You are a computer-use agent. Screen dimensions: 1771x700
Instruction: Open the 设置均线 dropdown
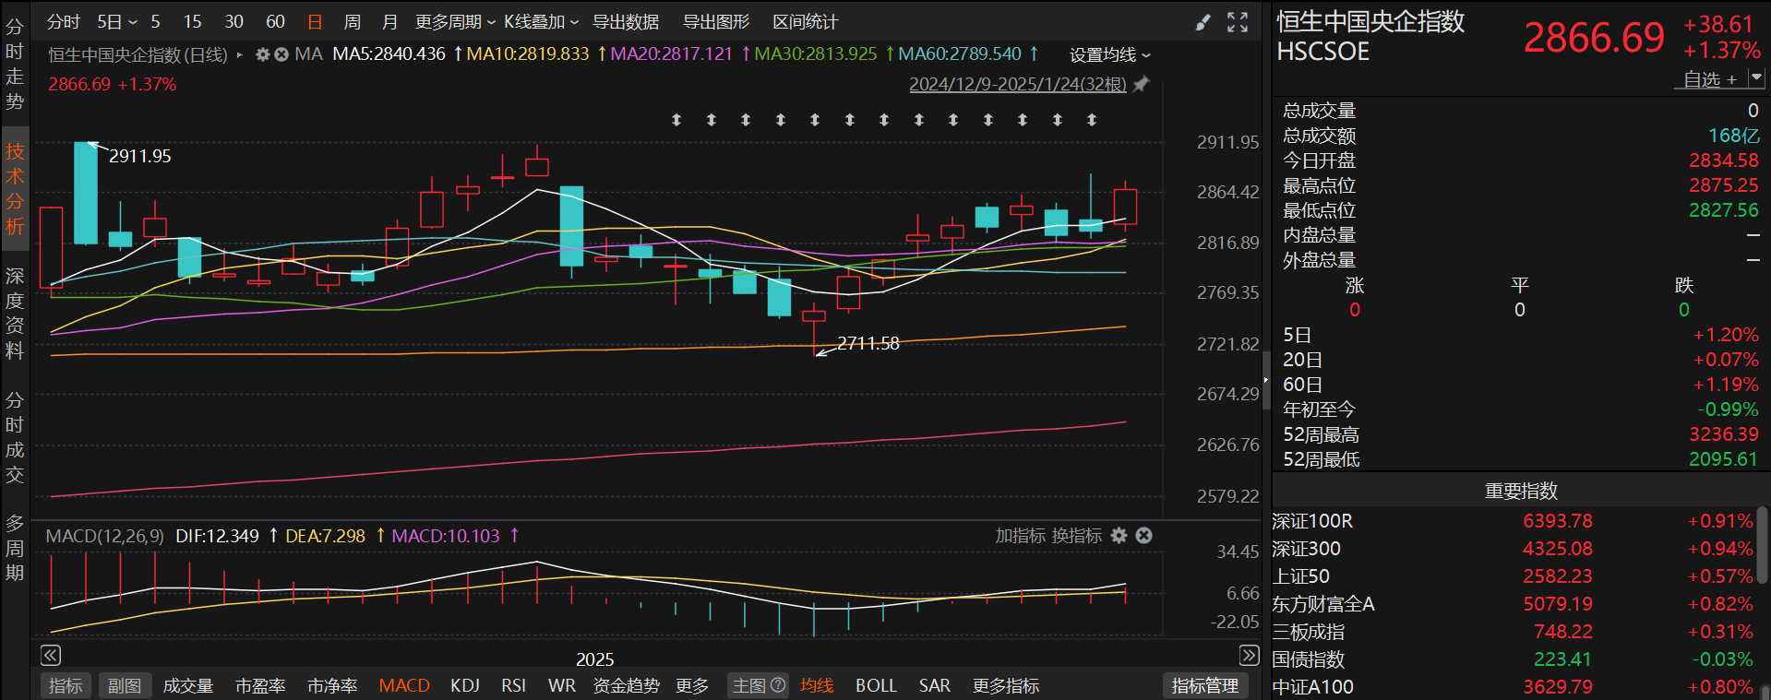1110,54
